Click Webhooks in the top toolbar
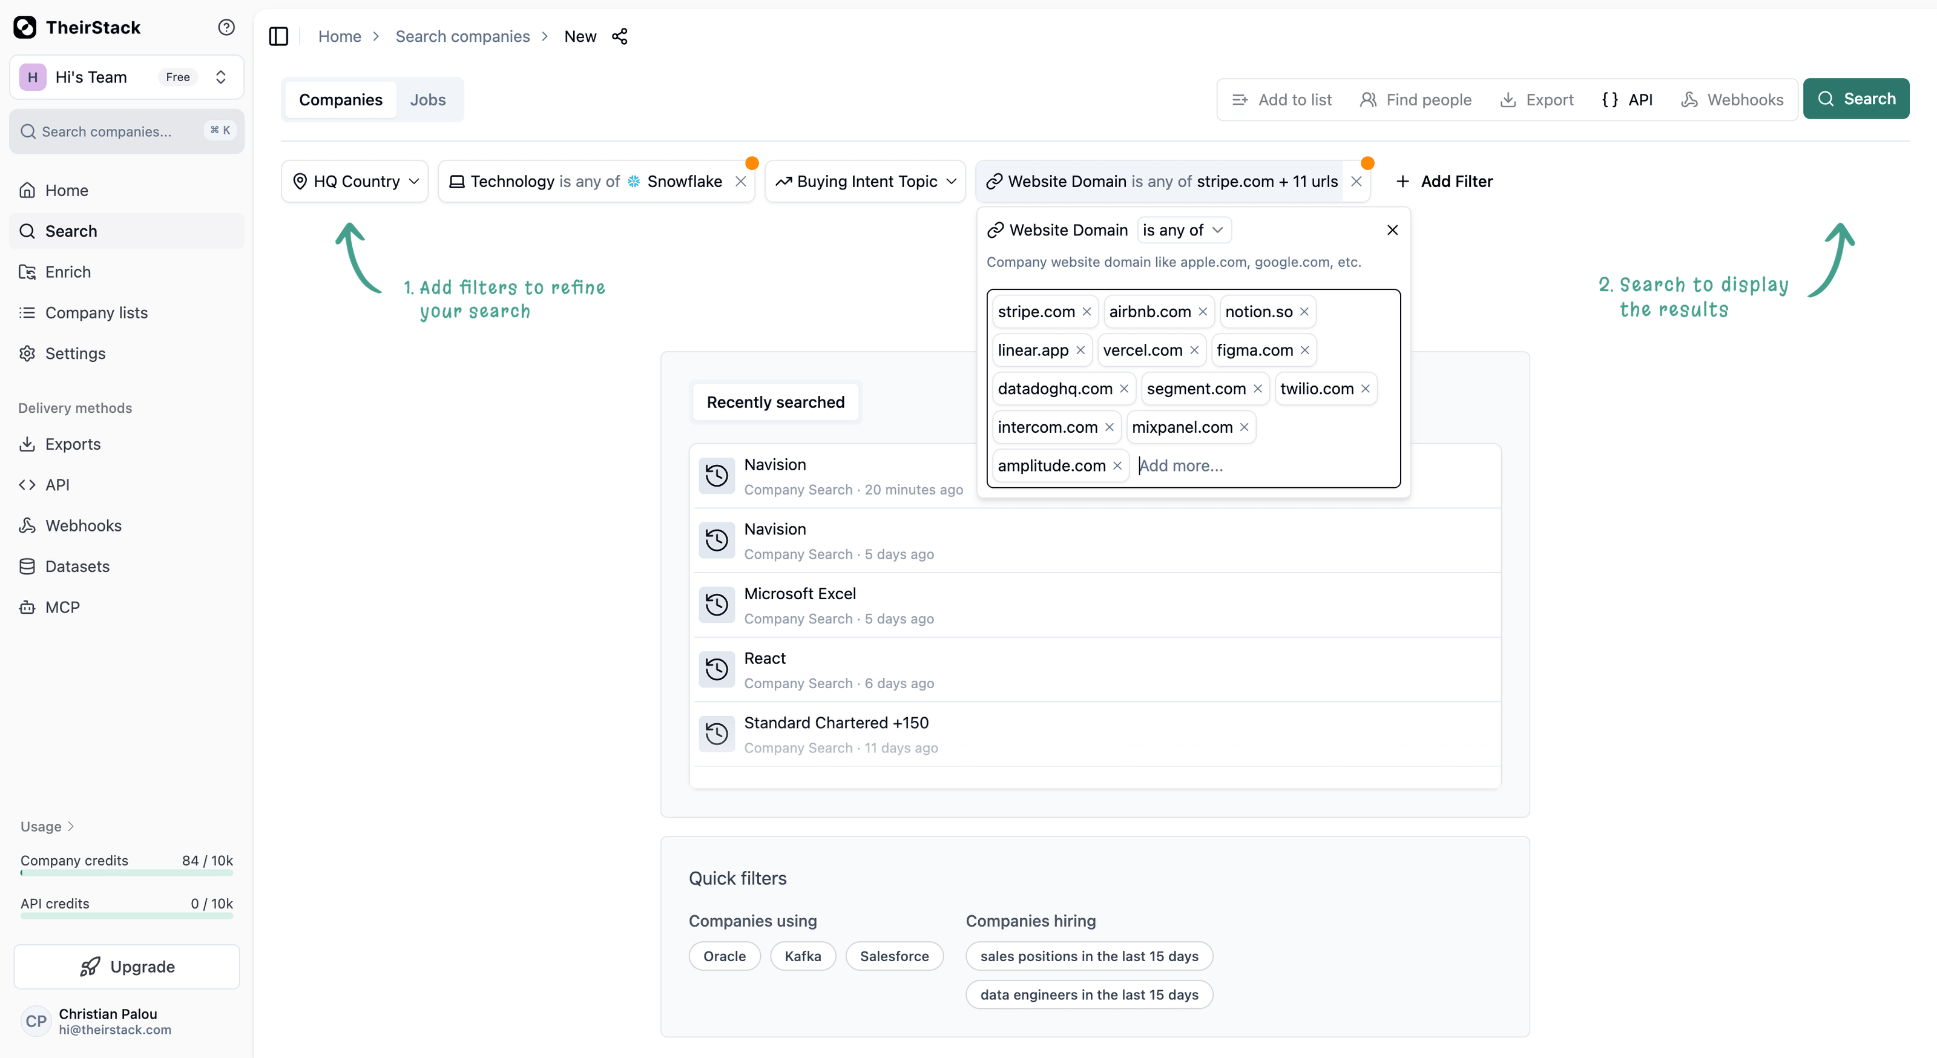 1732,100
